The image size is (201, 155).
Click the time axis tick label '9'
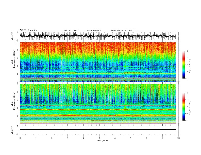[x=162, y=138]
